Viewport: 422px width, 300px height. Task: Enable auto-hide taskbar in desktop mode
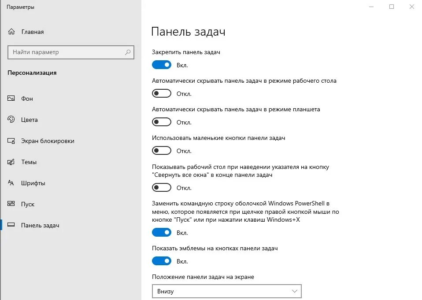[162, 94]
